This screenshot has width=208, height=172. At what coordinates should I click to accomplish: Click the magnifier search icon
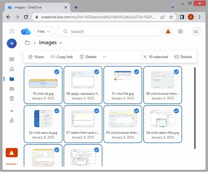pyautogui.click(x=66, y=31)
